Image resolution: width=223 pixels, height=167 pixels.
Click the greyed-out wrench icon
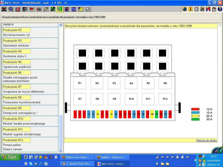[x=87, y=9]
